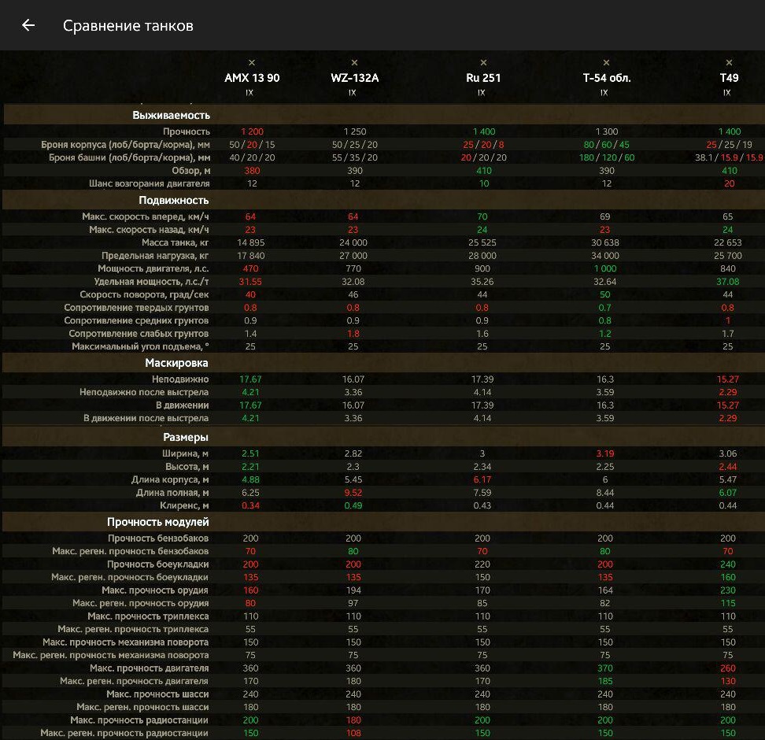Viewport: 765px width, 740px height.
Task: Click Макс. прочность шасси label
Action: click(157, 694)
